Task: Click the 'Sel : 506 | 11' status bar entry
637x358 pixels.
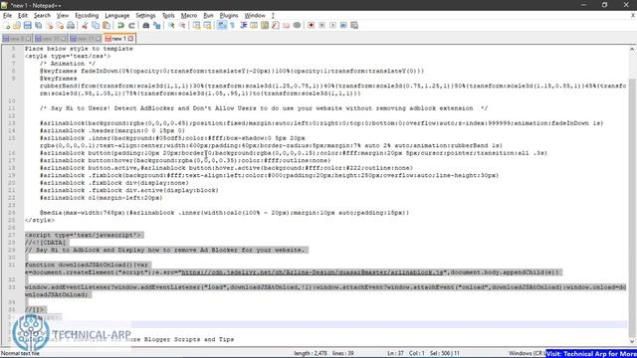Action: pyautogui.click(x=445, y=354)
